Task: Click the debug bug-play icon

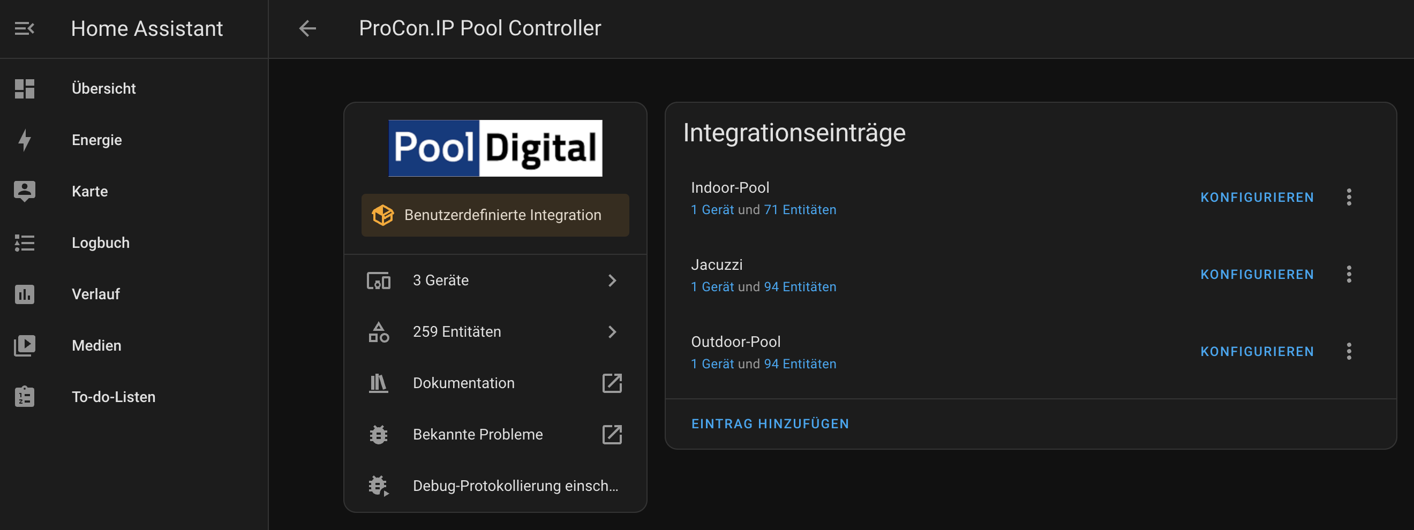Action: pos(378,486)
